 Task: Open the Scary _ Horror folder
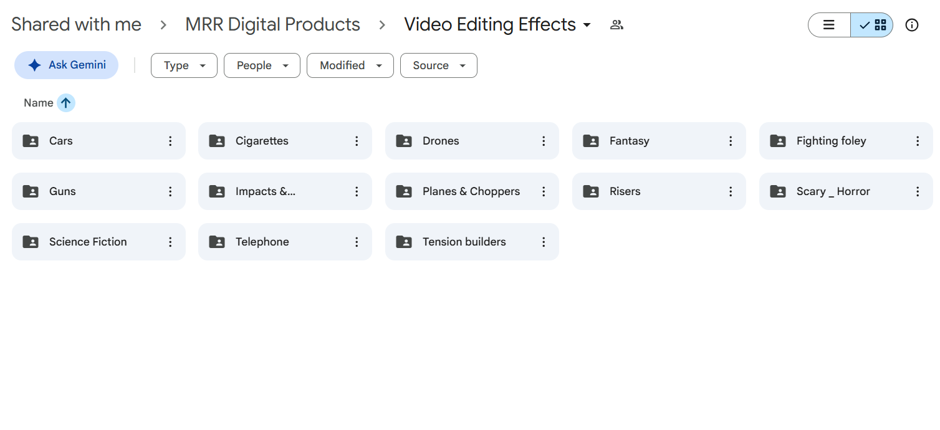click(846, 191)
